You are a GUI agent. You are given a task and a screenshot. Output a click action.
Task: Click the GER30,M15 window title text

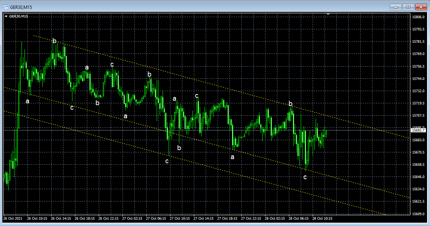coord(21,7)
